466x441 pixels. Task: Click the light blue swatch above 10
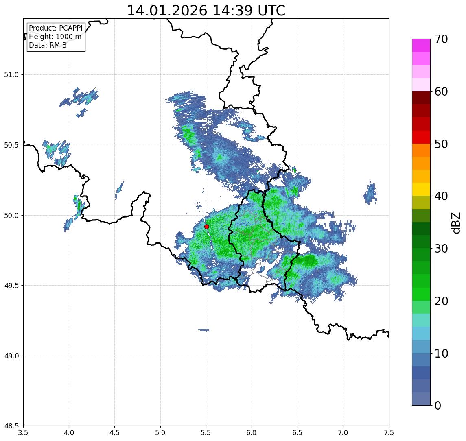(x=421, y=346)
